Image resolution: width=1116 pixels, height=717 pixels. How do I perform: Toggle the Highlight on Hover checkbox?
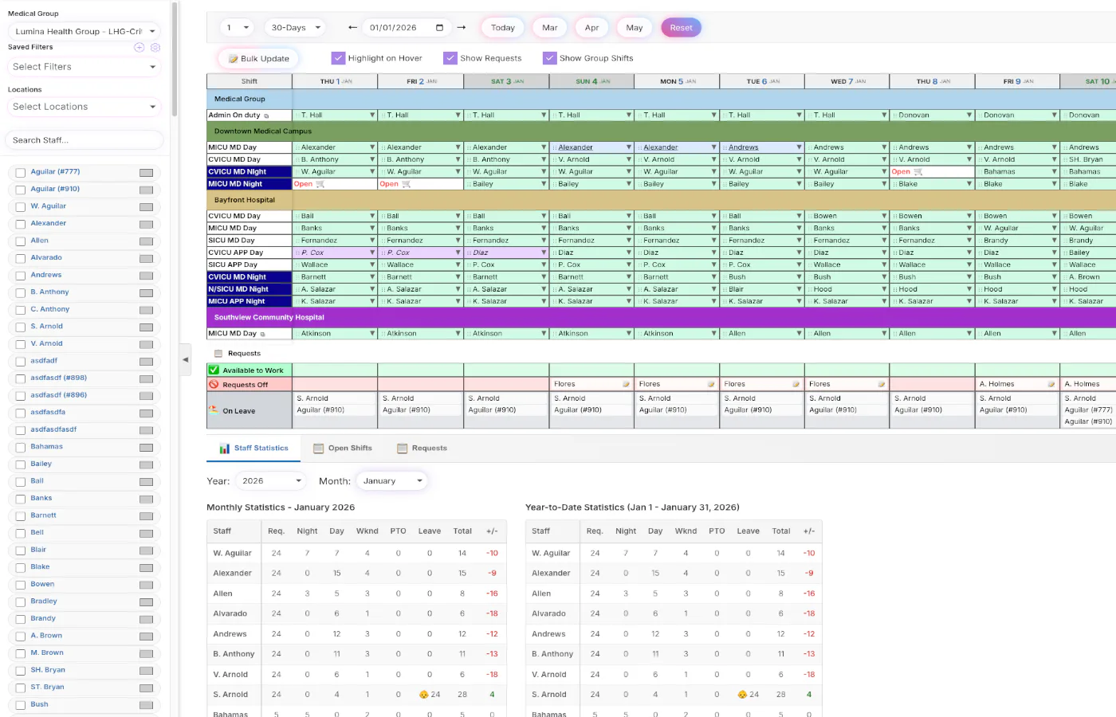click(x=338, y=58)
